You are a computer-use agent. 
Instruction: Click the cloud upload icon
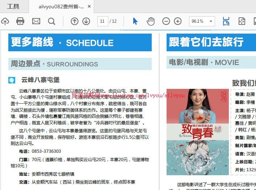pos(5,21)
